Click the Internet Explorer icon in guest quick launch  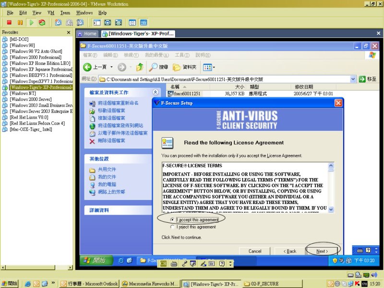pyautogui.click(x=121, y=261)
